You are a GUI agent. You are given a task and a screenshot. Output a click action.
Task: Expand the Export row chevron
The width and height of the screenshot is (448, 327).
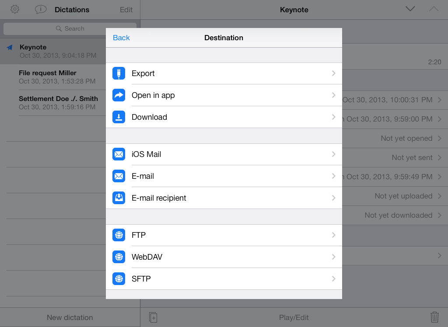(333, 73)
